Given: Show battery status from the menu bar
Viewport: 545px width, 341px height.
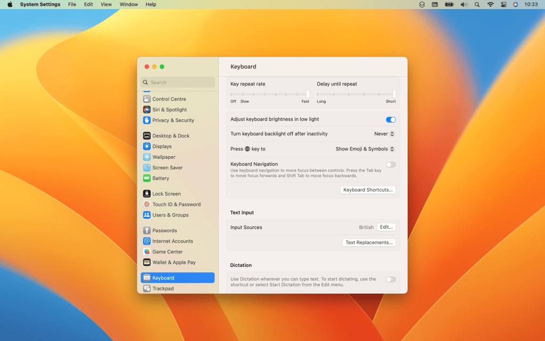Looking at the screenshot, I should (449, 4).
